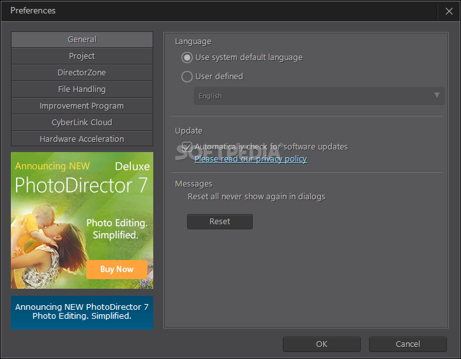Click the blue PhotoDirector 7 announcement banner

(82, 312)
